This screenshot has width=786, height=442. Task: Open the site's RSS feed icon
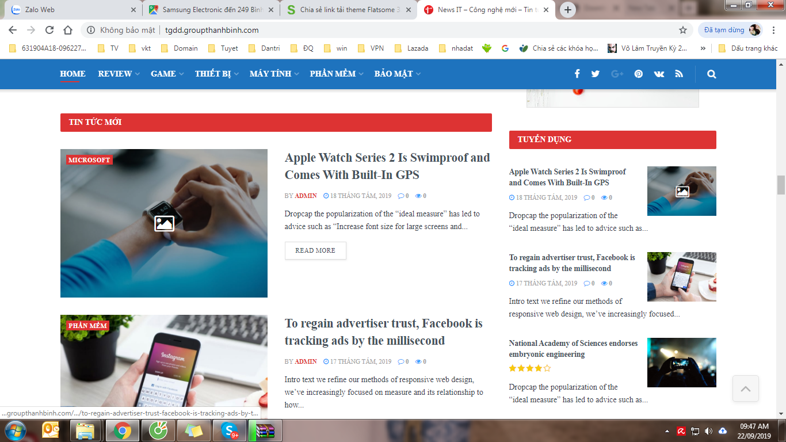click(679, 74)
